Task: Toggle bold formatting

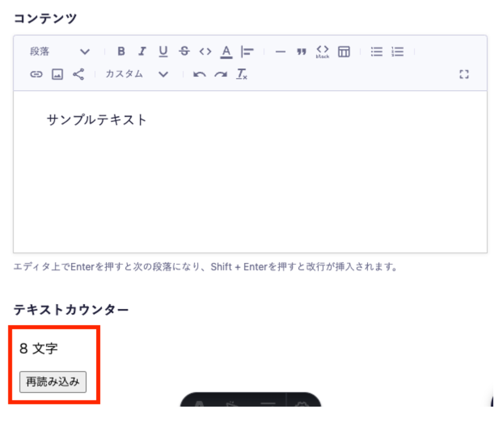Action: tap(121, 51)
